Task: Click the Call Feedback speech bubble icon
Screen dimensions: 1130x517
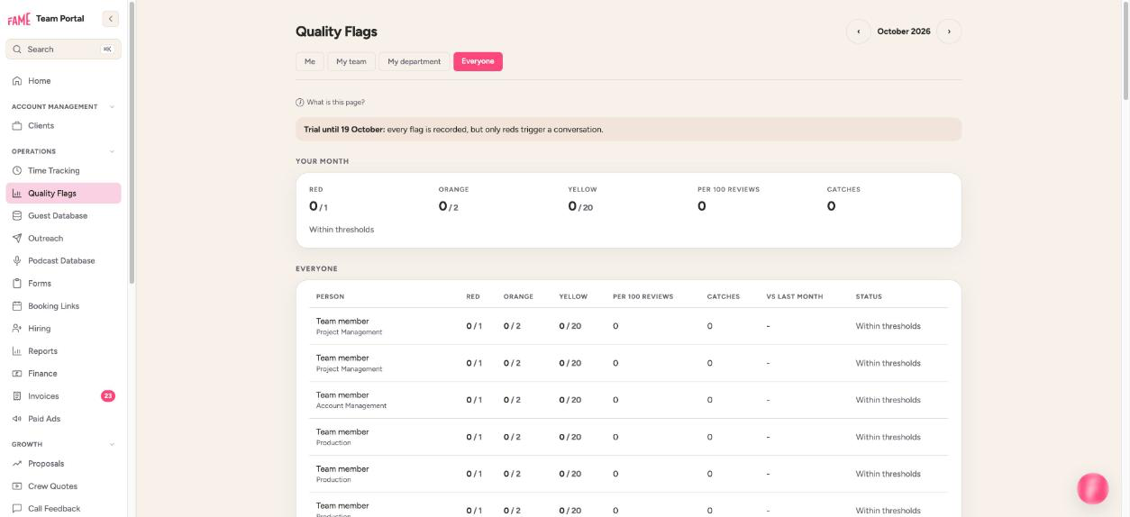Action: click(17, 509)
